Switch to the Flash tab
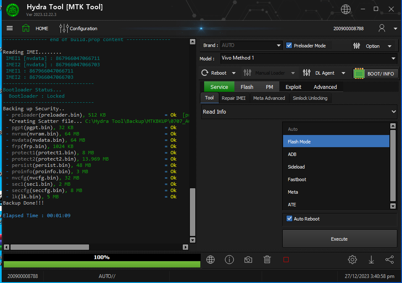The image size is (402, 283). pyautogui.click(x=247, y=87)
